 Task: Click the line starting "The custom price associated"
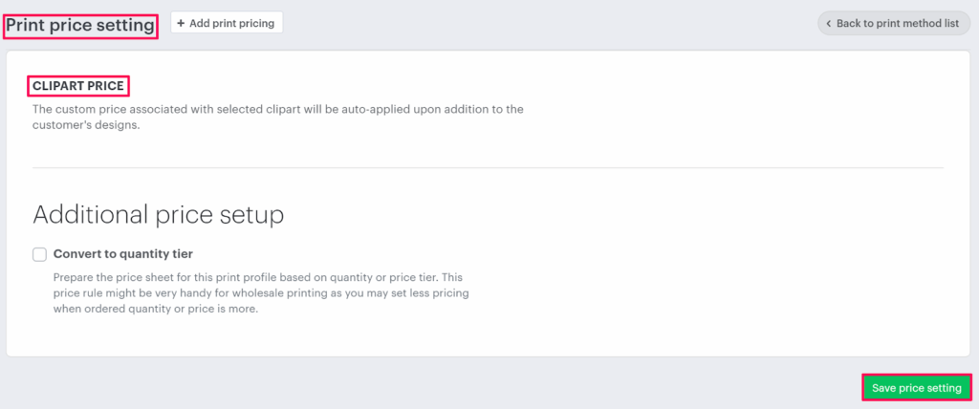(277, 109)
